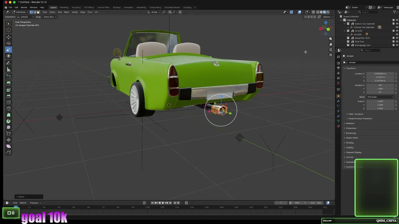Screen dimensions: 399x224
Task: Uncheck the Oz et35 collection checkbox
Action: [393, 31]
